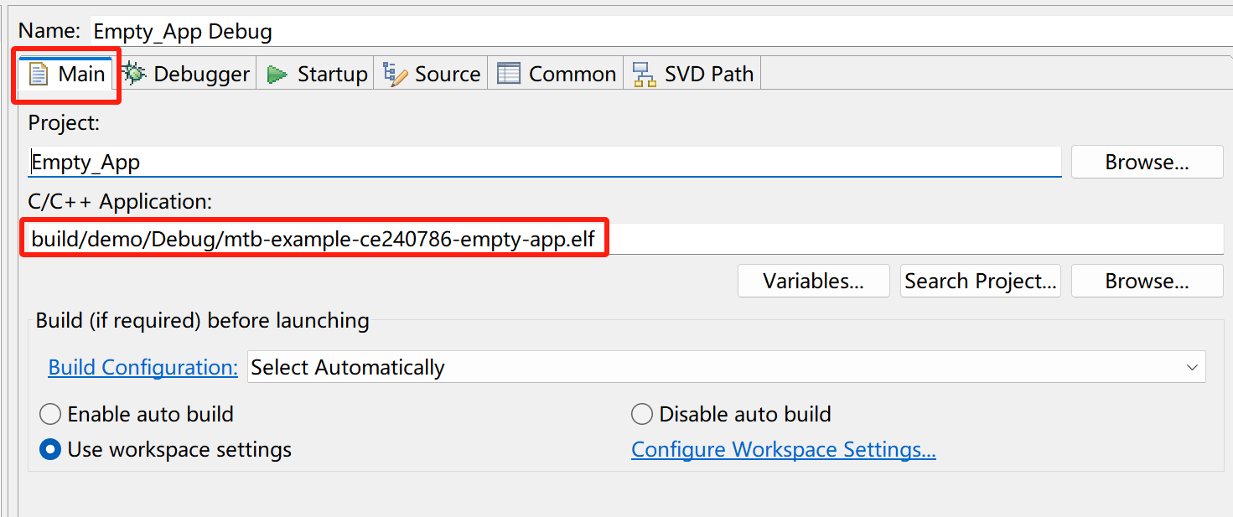The height and width of the screenshot is (517, 1233).
Task: Click the Debugger tab bug icon
Action: [134, 74]
